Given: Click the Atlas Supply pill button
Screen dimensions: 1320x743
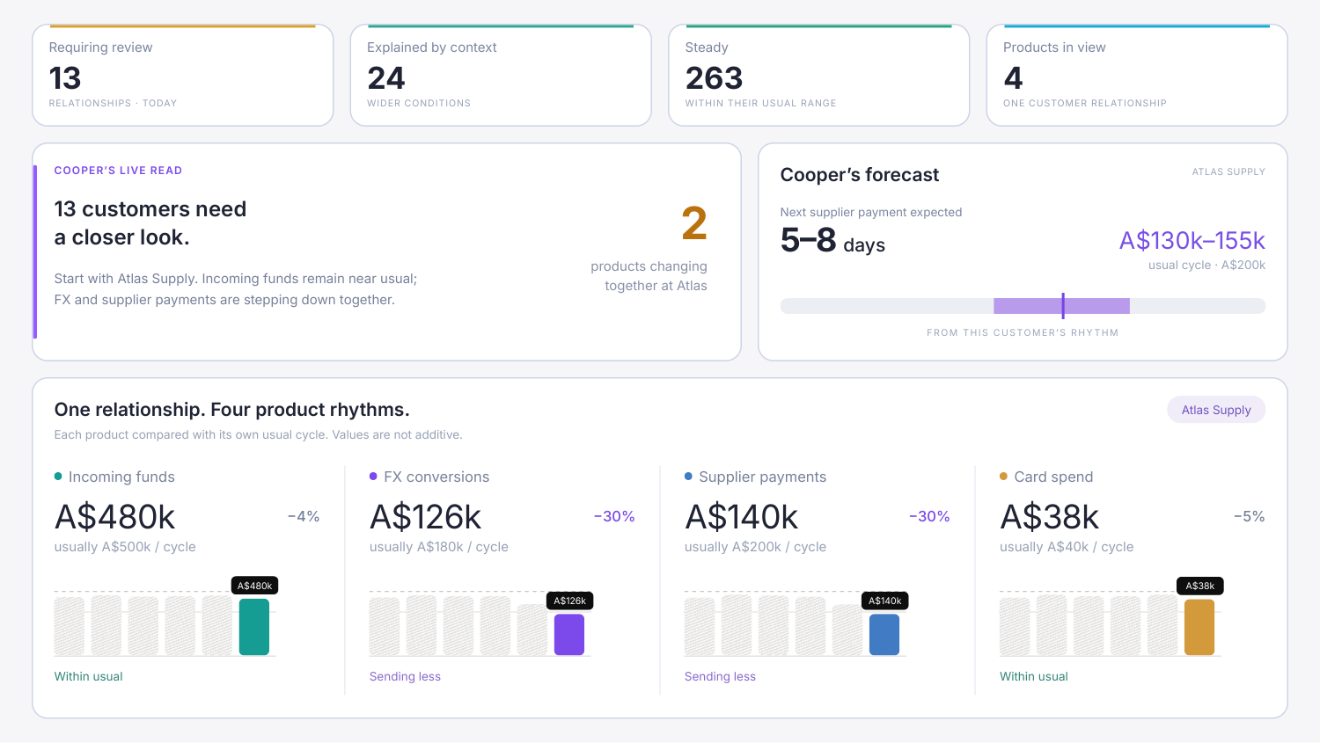Looking at the screenshot, I should tap(1216, 410).
